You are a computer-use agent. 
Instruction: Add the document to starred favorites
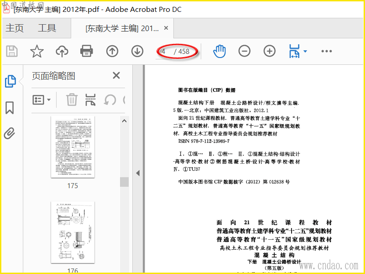tap(37, 51)
